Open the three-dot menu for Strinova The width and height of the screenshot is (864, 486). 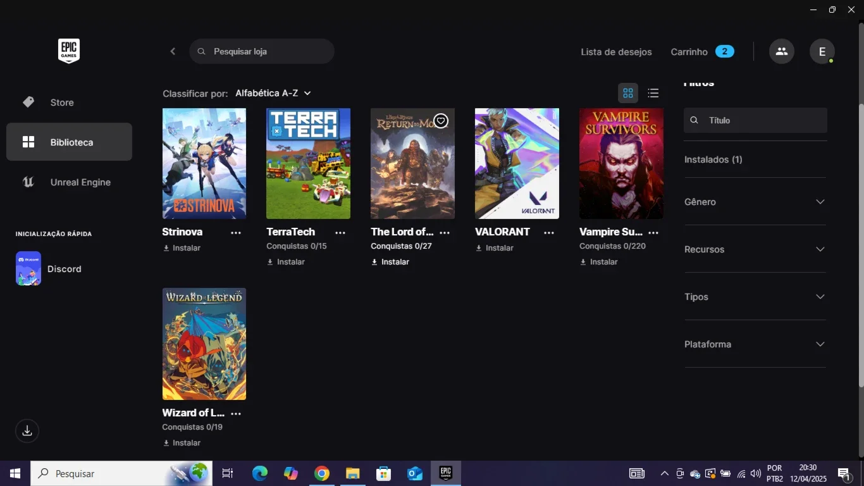tap(236, 233)
